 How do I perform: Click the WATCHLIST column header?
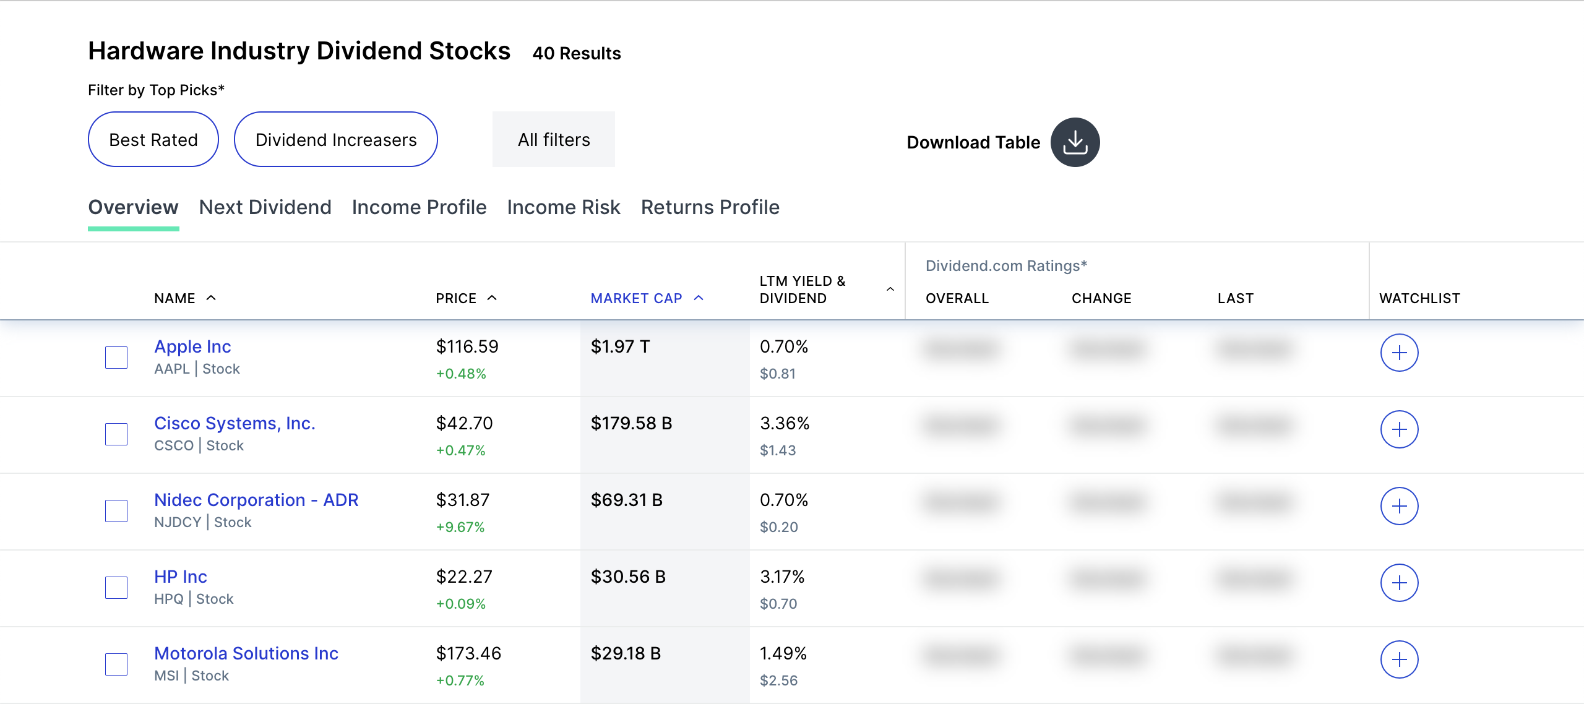[x=1419, y=298]
